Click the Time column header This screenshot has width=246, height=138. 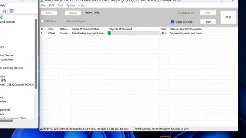(163, 29)
